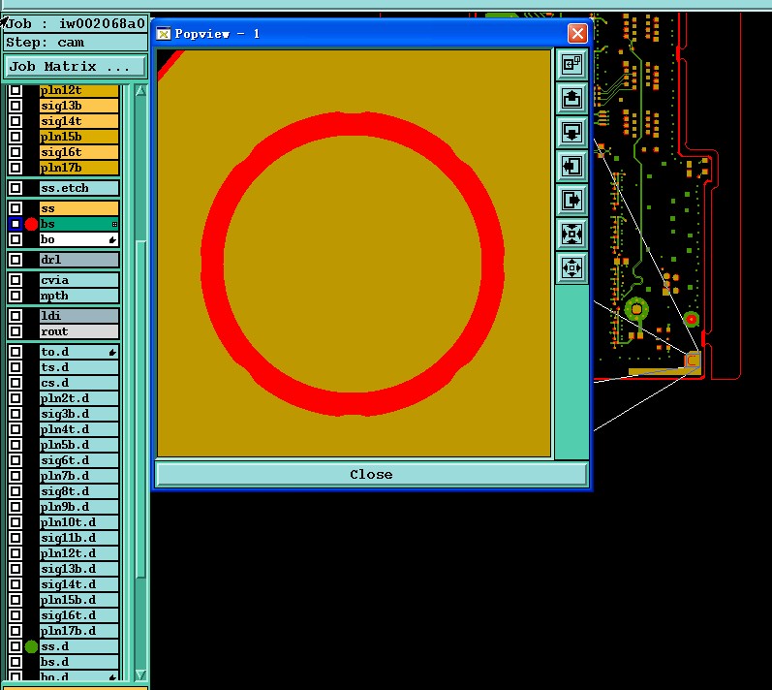Click the highlighted area on the board view
Screen dimensions: 772x690
pos(693,360)
